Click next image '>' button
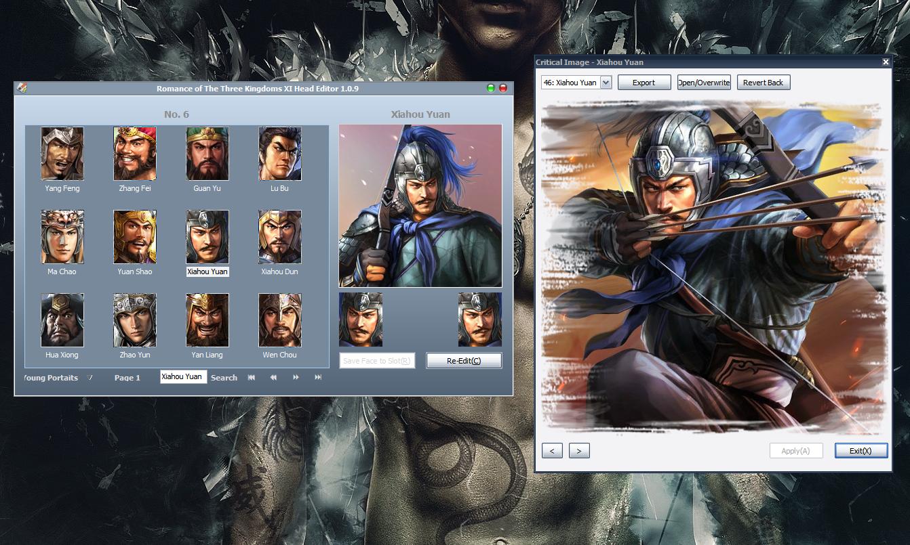The width and height of the screenshot is (910, 545). (579, 451)
